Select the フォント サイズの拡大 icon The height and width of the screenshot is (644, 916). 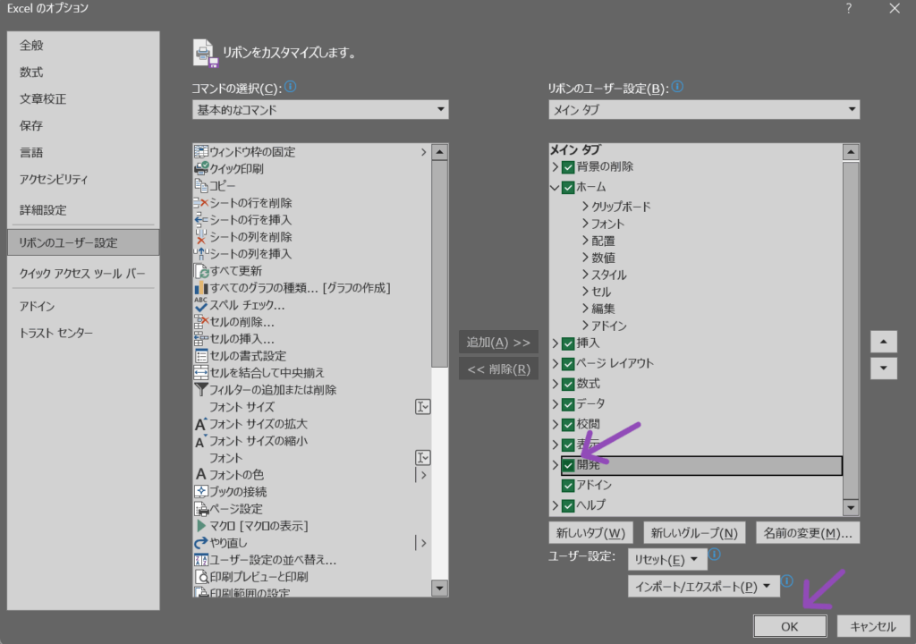pyautogui.click(x=200, y=424)
